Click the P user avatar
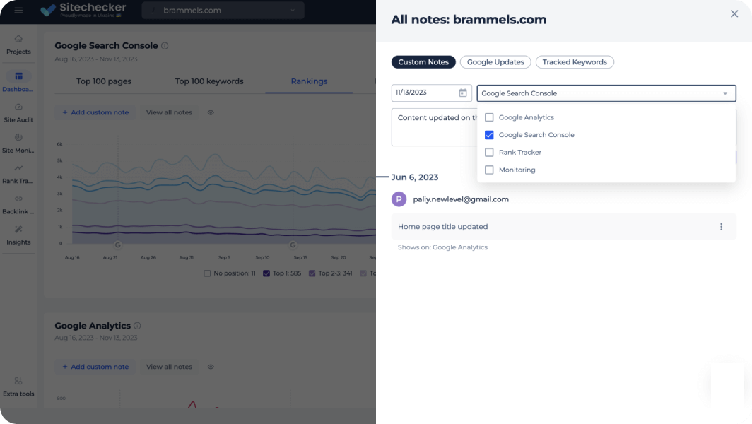Screen dimensions: 752x424 (399, 199)
